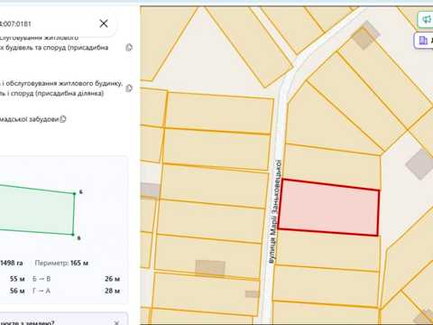Open the building icon button on map
This screenshot has width=433, height=325.
(x=424, y=40)
